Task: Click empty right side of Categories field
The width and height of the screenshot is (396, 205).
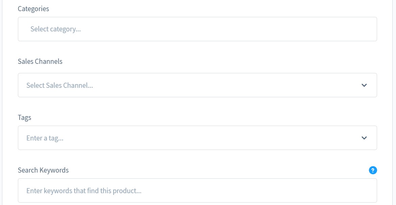Action: pos(304,29)
